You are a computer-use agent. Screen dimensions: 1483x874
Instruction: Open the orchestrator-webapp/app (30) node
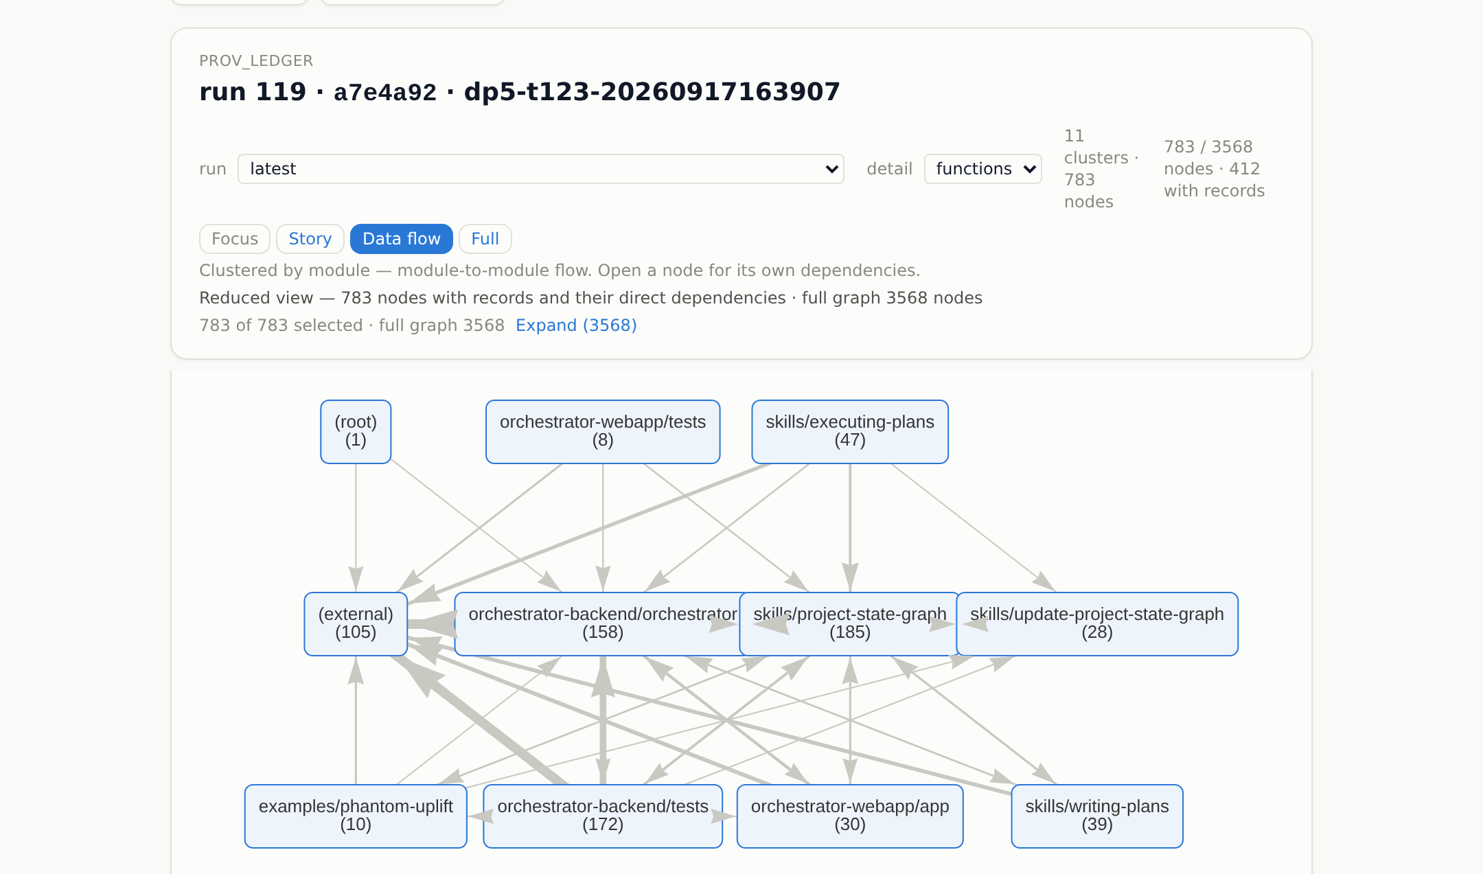tap(850, 816)
